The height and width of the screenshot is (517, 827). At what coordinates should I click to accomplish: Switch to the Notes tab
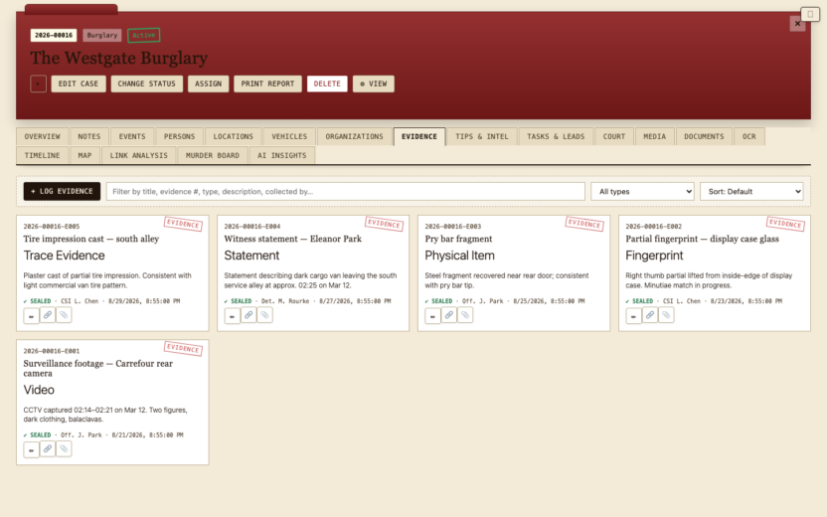click(x=89, y=136)
